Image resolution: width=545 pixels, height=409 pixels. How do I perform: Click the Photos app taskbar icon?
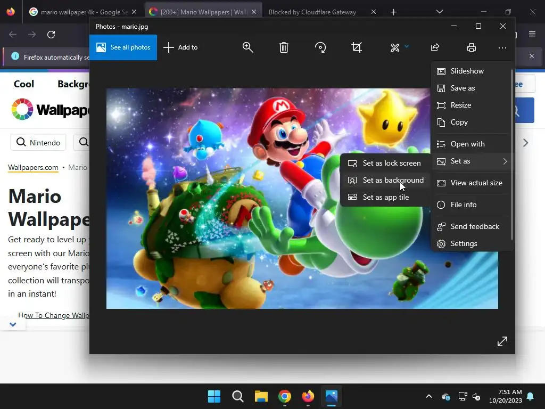(x=332, y=396)
